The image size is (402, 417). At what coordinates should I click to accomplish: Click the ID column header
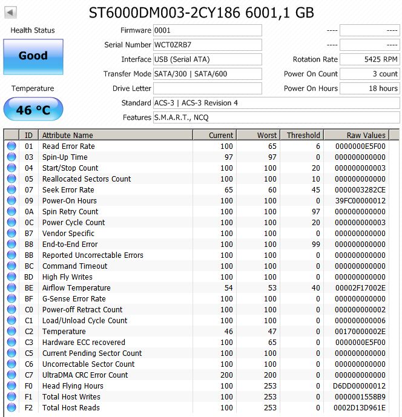[28, 135]
